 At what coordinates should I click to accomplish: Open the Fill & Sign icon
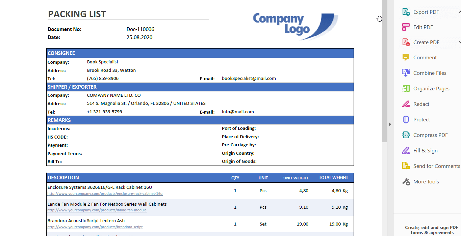(x=406, y=150)
